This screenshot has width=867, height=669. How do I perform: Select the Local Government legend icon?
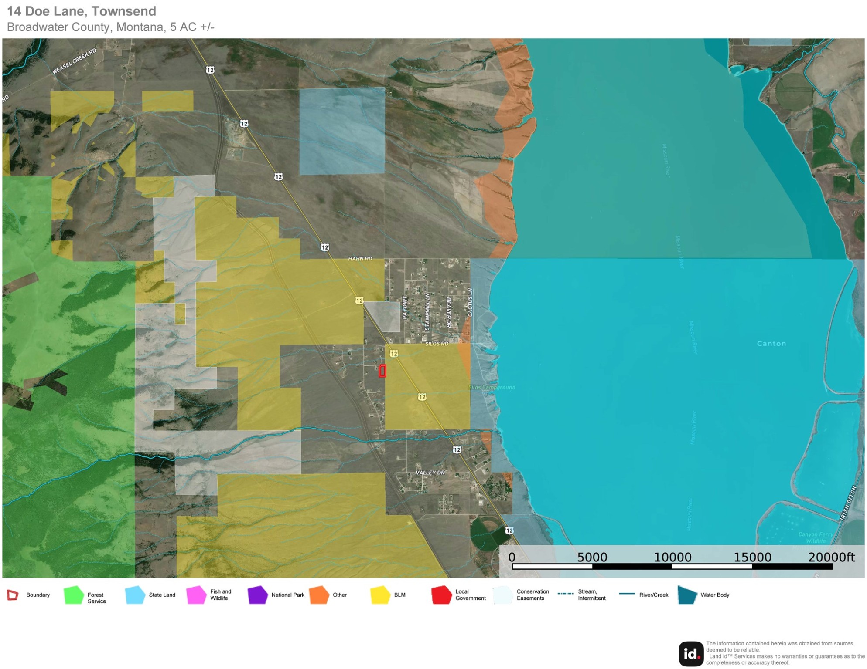(x=443, y=595)
